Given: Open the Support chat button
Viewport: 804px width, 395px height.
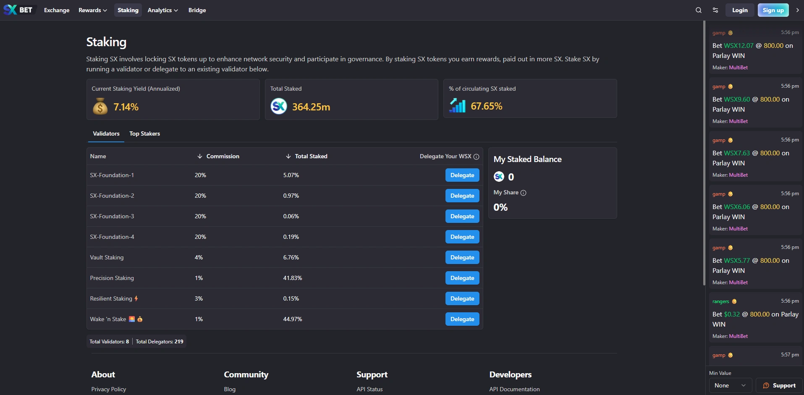Looking at the screenshot, I should coord(779,385).
